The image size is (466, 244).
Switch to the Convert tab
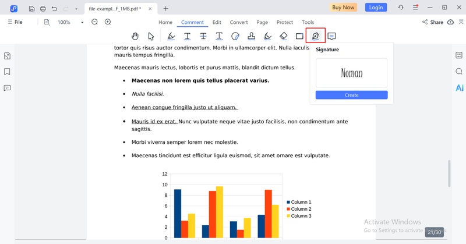[239, 22]
